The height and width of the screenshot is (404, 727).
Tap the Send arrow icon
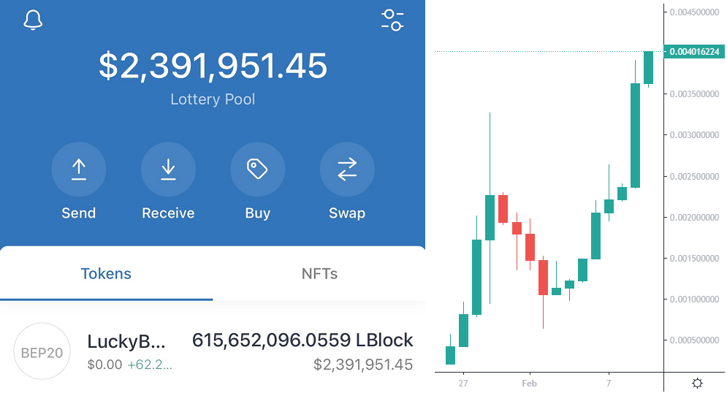pyautogui.click(x=79, y=169)
